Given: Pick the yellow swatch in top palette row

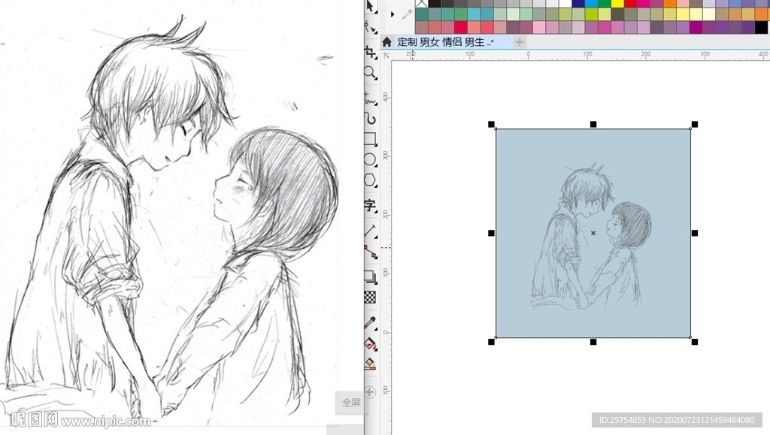Looking at the screenshot, I should [617, 4].
